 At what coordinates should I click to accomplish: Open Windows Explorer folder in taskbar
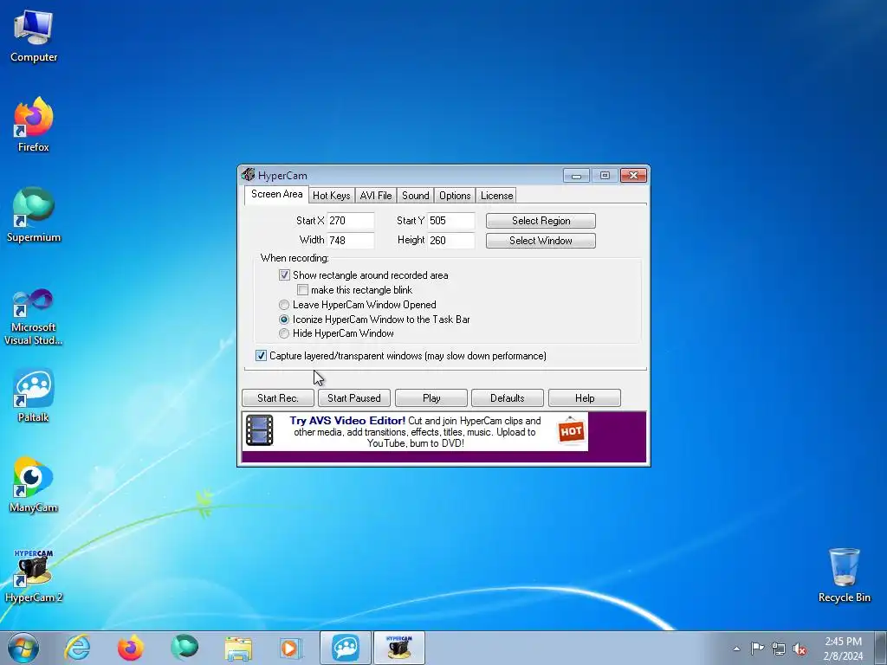[238, 648]
